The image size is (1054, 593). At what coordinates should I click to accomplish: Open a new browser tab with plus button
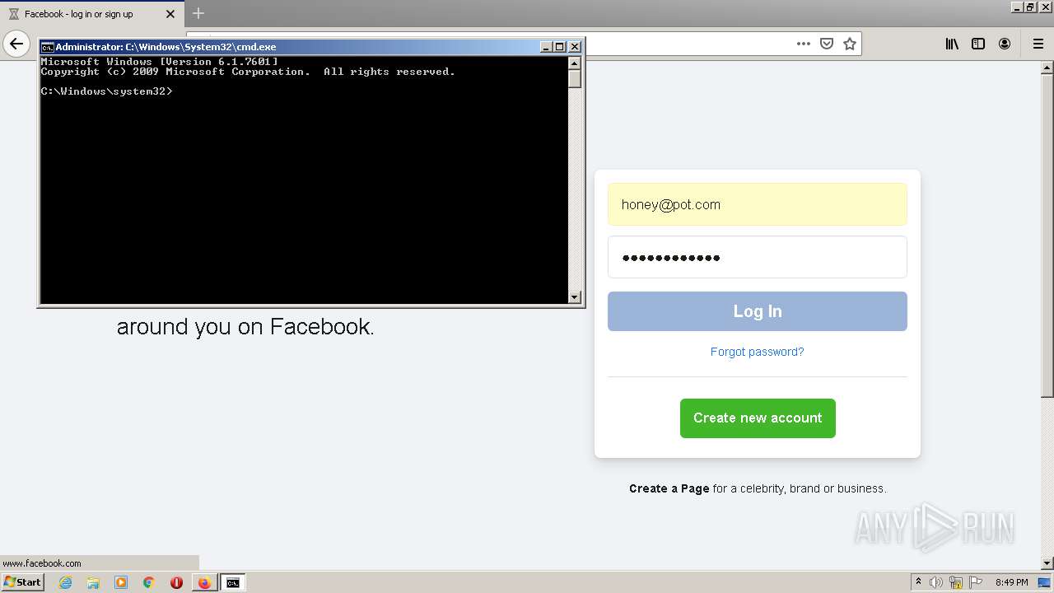point(198,13)
